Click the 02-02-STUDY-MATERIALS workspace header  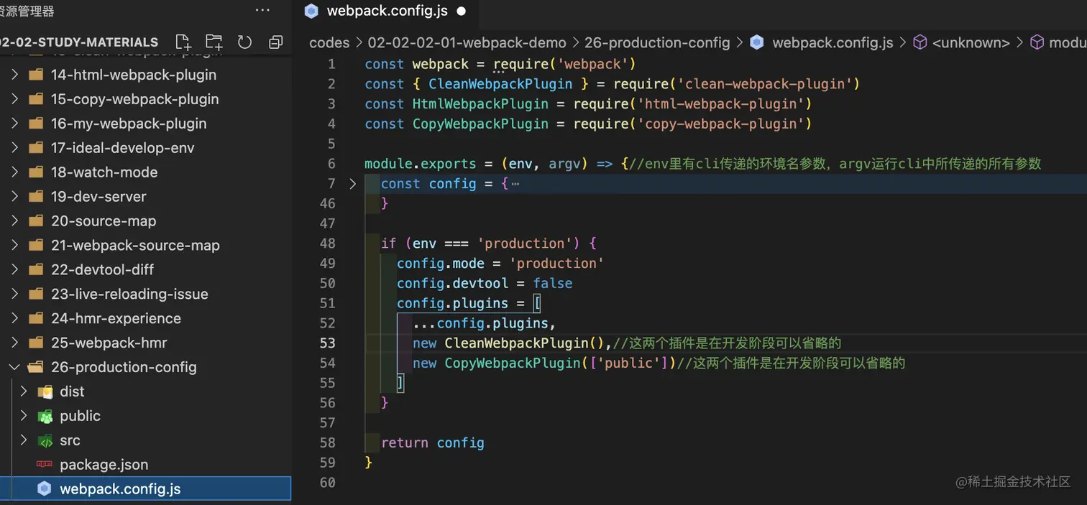tap(78, 42)
